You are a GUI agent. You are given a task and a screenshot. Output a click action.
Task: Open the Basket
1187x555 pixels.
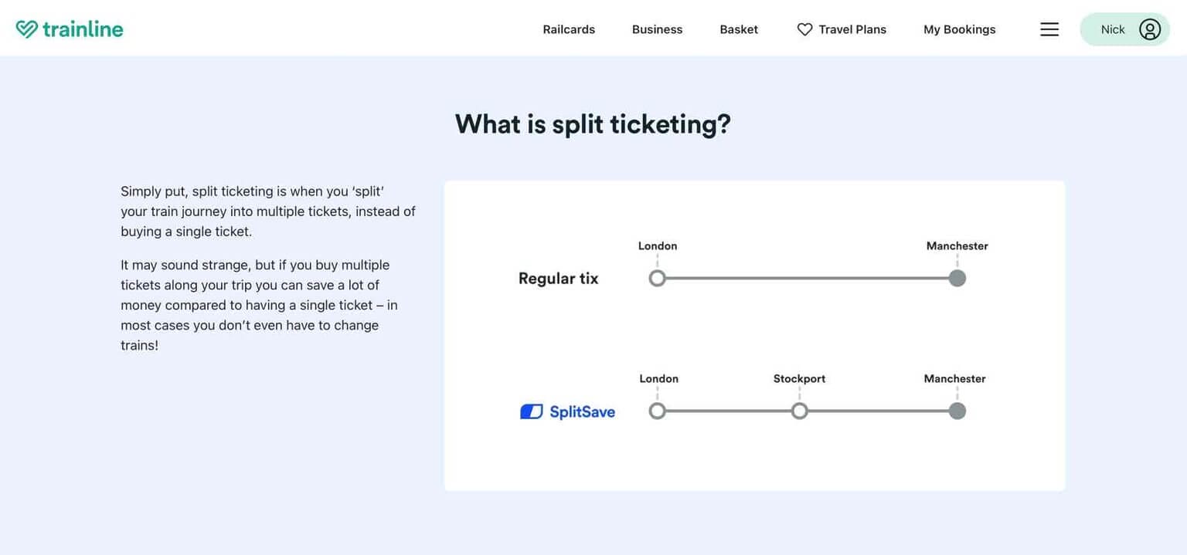(739, 29)
